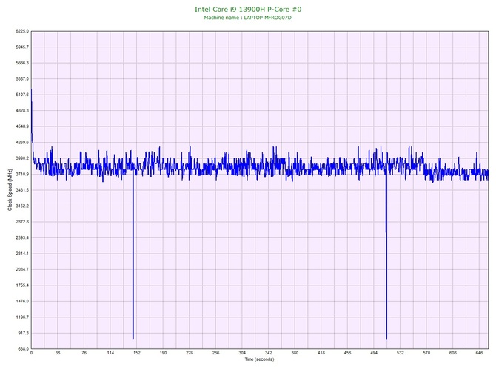Click the x-axis tick label 646
The width and height of the screenshot is (496, 372).
pos(479,353)
